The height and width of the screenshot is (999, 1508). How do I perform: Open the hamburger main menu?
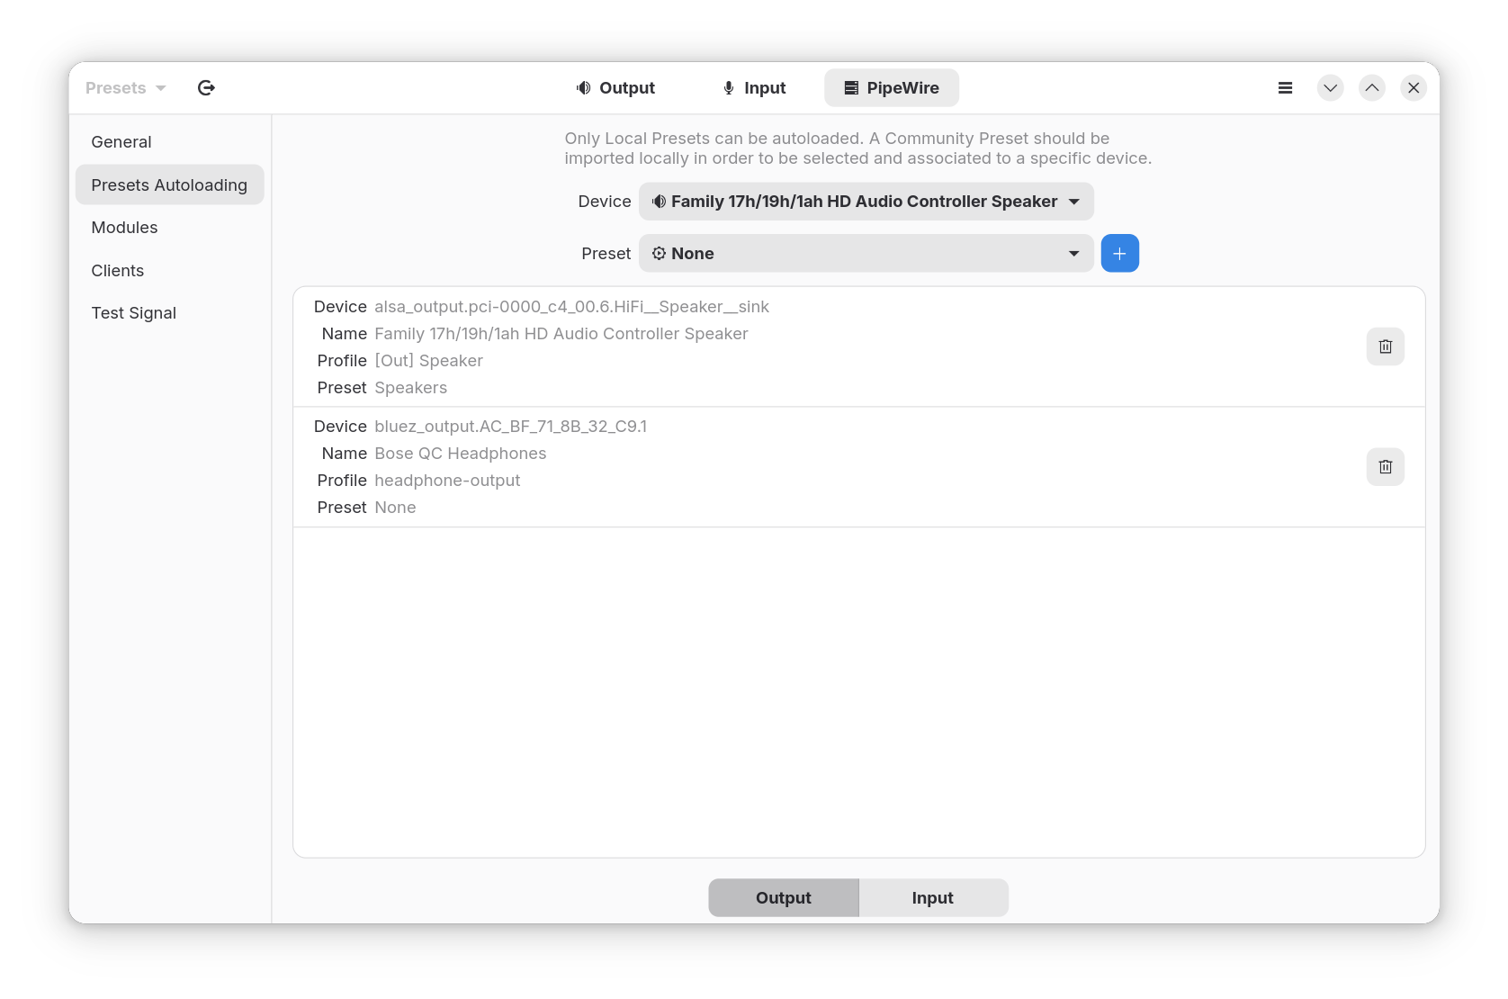click(x=1285, y=88)
